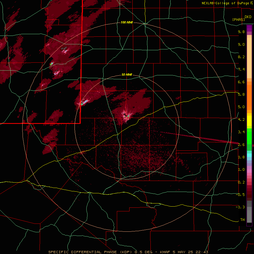Image resolution: width=254 pixels, height=254 pixels.
Task: Click the KMAF 5 MAY 25 22:43 timestamp
Action: pyautogui.click(x=184, y=252)
